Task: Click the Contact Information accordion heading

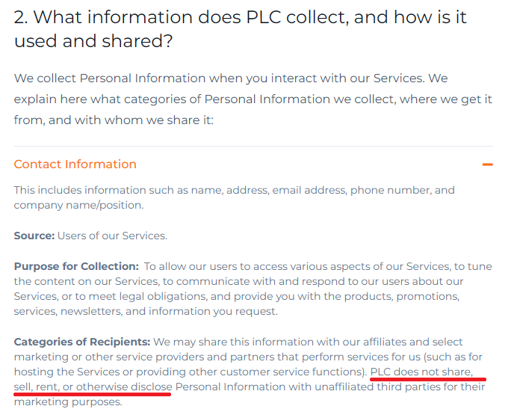Action: pos(75,164)
